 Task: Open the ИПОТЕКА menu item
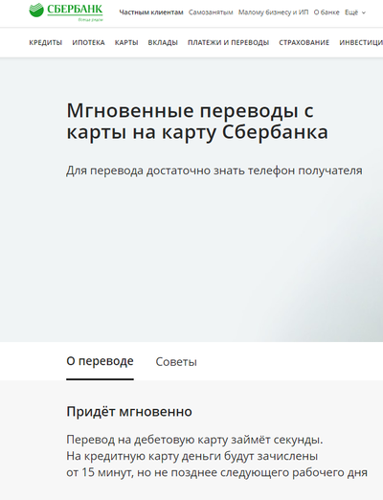tap(88, 42)
